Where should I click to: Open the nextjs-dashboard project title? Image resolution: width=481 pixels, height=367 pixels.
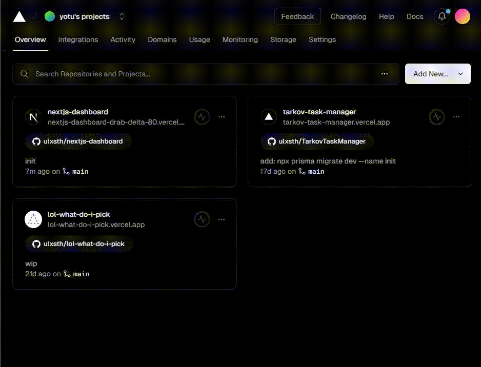[78, 112]
